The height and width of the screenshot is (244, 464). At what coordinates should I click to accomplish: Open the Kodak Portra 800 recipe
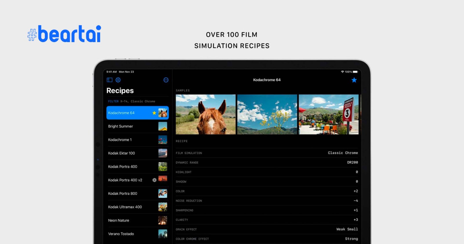point(123,193)
